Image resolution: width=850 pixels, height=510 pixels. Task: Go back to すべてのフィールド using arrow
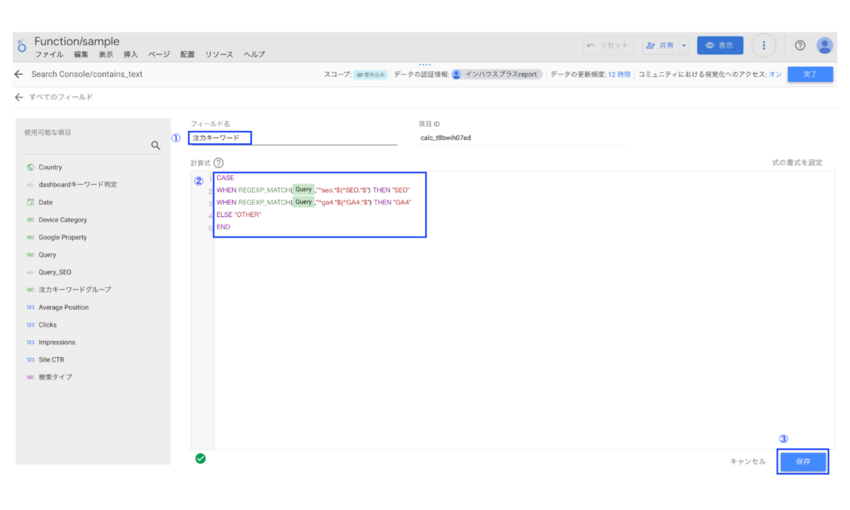[19, 97]
